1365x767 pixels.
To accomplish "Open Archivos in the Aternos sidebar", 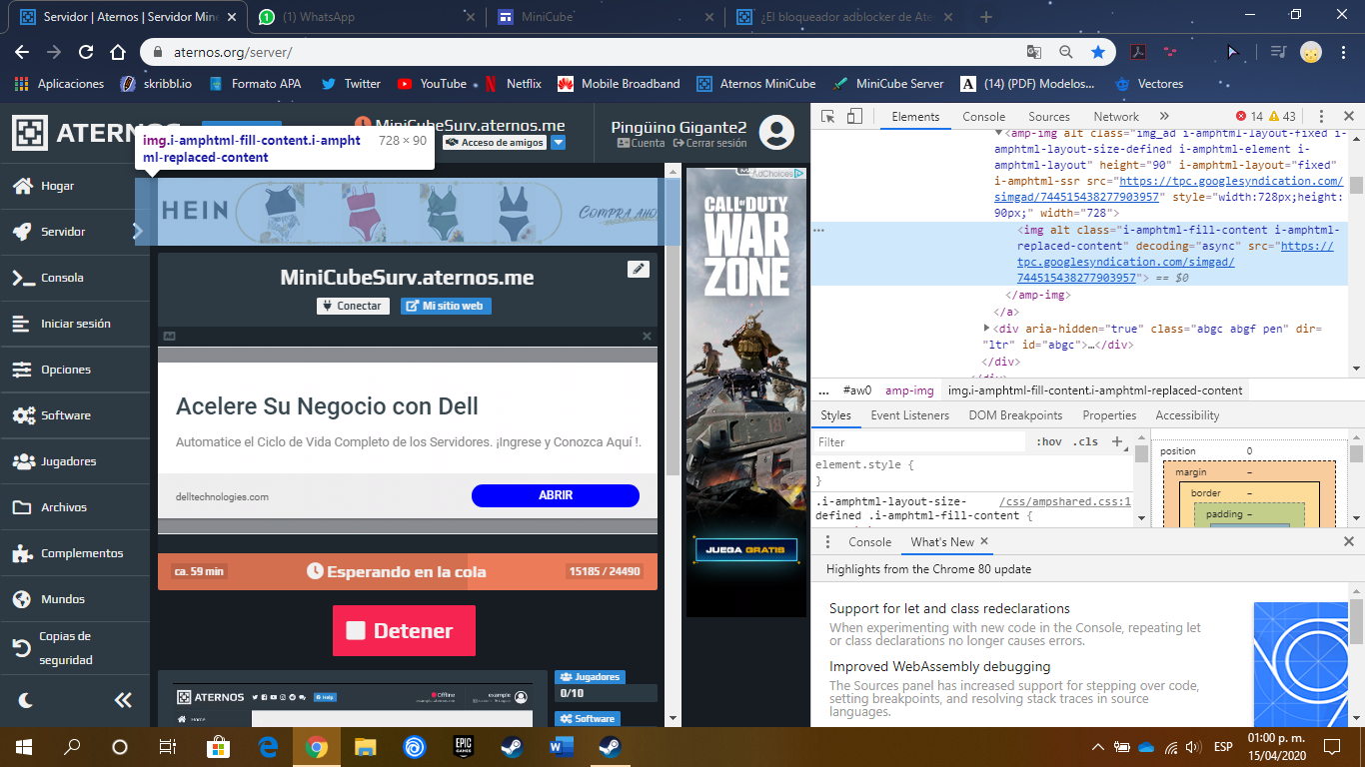I will point(75,507).
